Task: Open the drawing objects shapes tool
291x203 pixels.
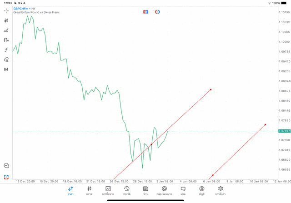Action: pos(6,59)
